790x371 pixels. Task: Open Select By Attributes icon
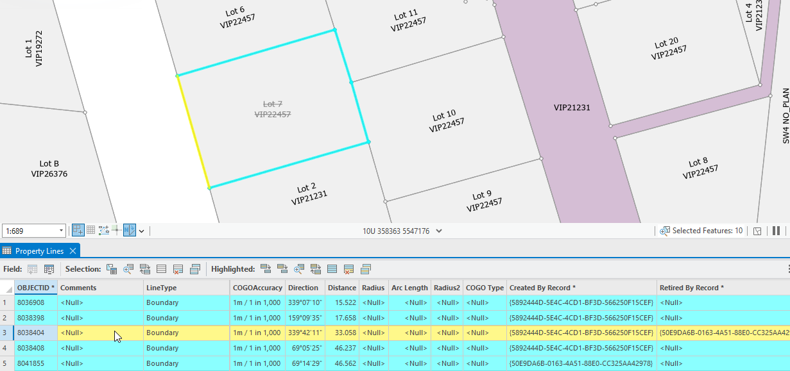(x=112, y=269)
